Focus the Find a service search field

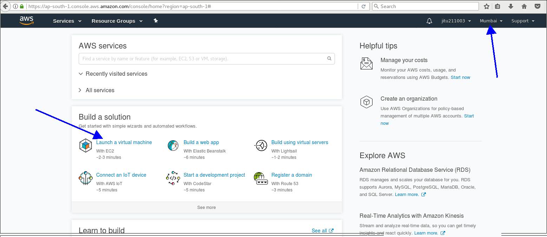coord(206,59)
